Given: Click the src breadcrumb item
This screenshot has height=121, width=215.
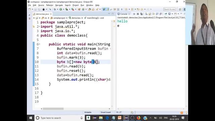Looking at the screenshot, I should point(44,18).
